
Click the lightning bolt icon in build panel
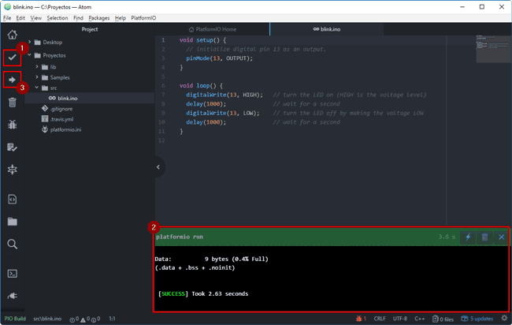468,237
